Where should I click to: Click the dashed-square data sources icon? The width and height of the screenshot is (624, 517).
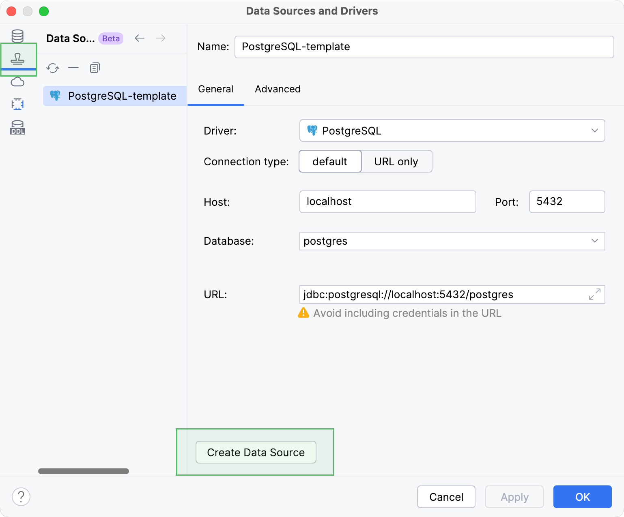coord(18,104)
